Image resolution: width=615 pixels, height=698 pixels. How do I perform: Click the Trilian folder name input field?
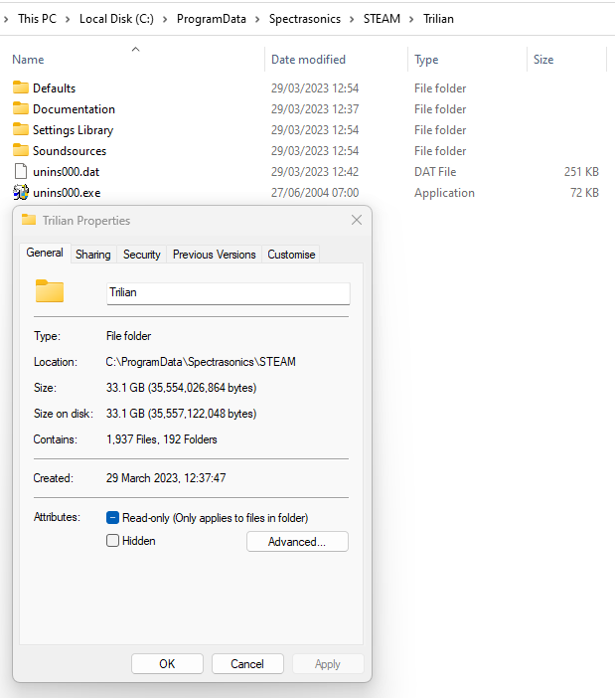pos(229,293)
